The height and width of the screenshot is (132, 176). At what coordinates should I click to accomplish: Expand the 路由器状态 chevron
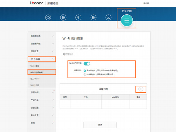53,36
